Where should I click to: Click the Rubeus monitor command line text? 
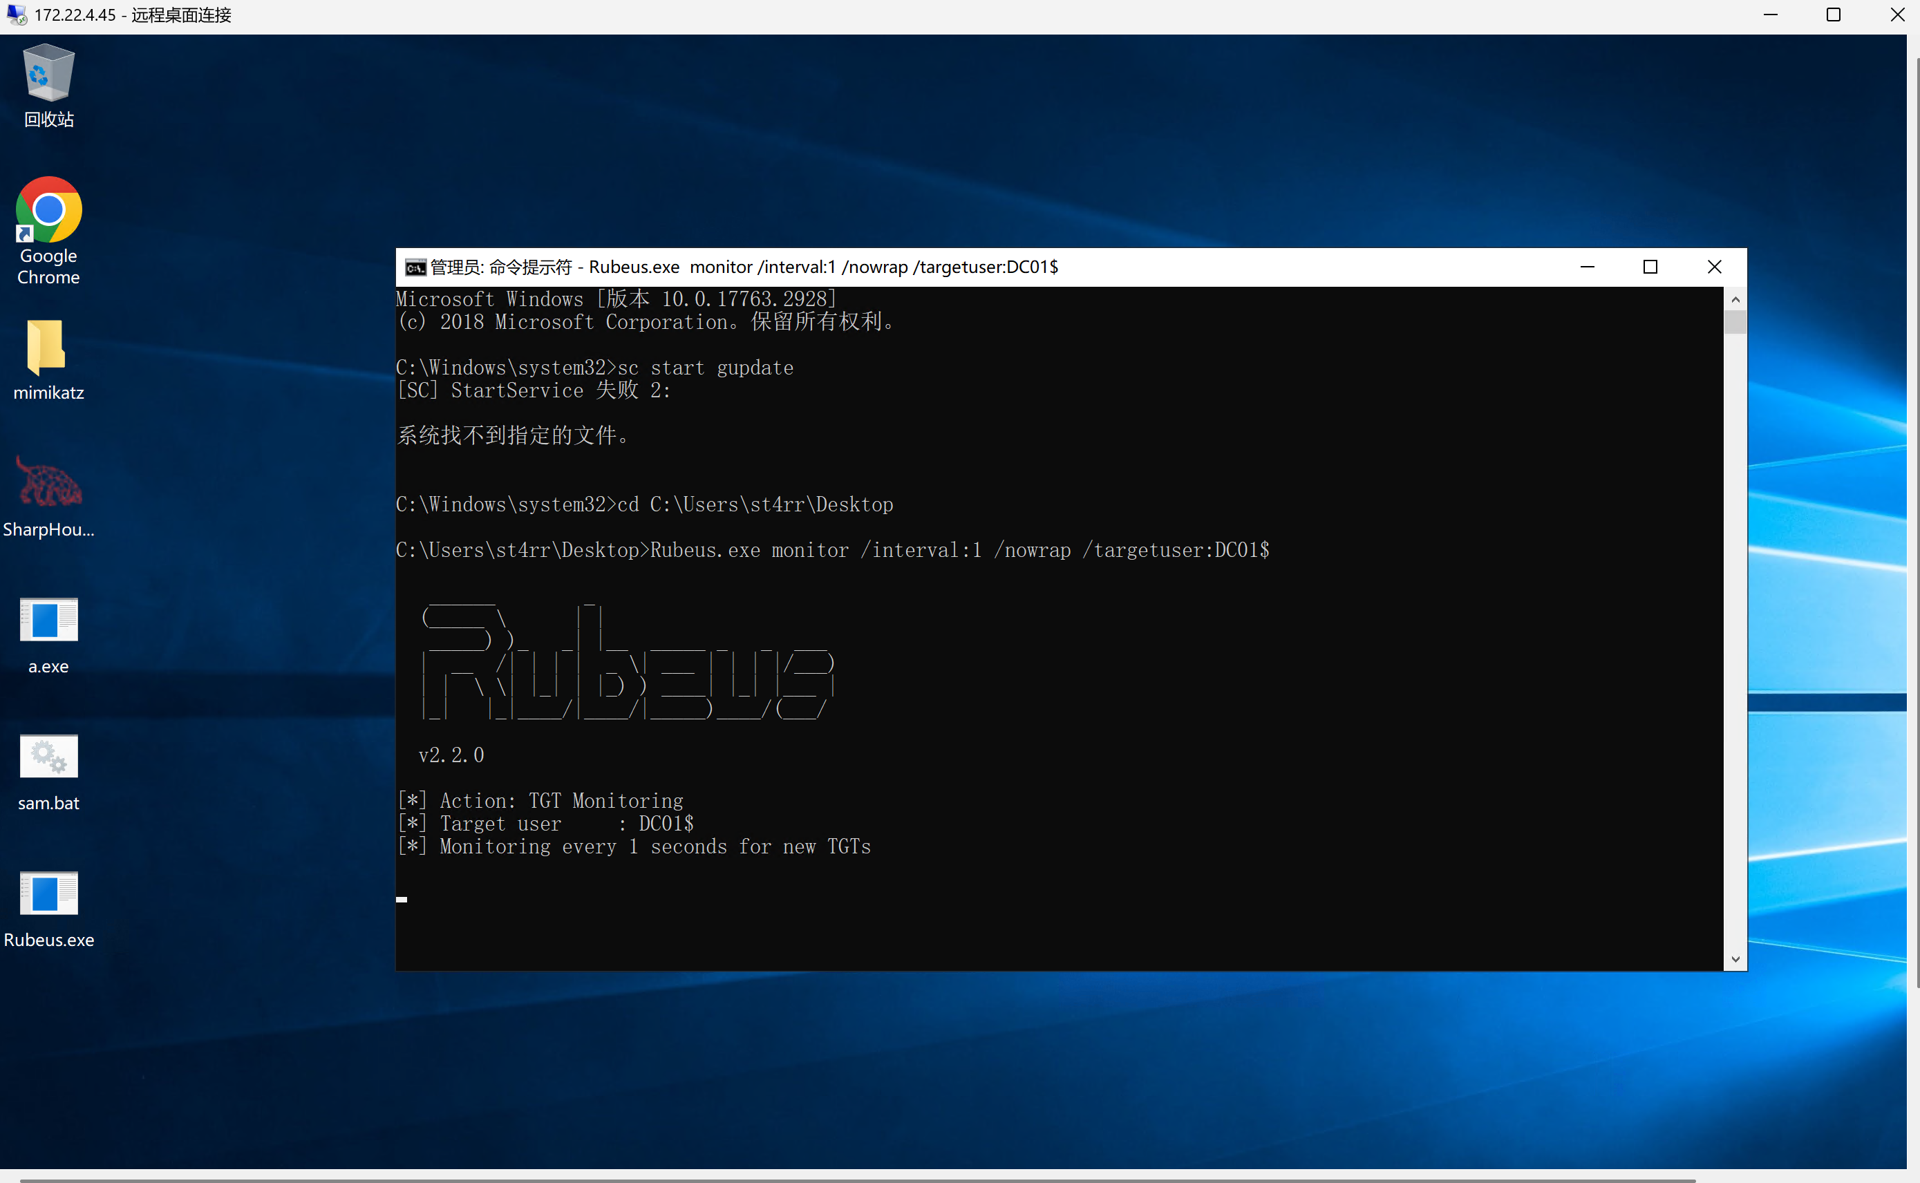pos(832,550)
